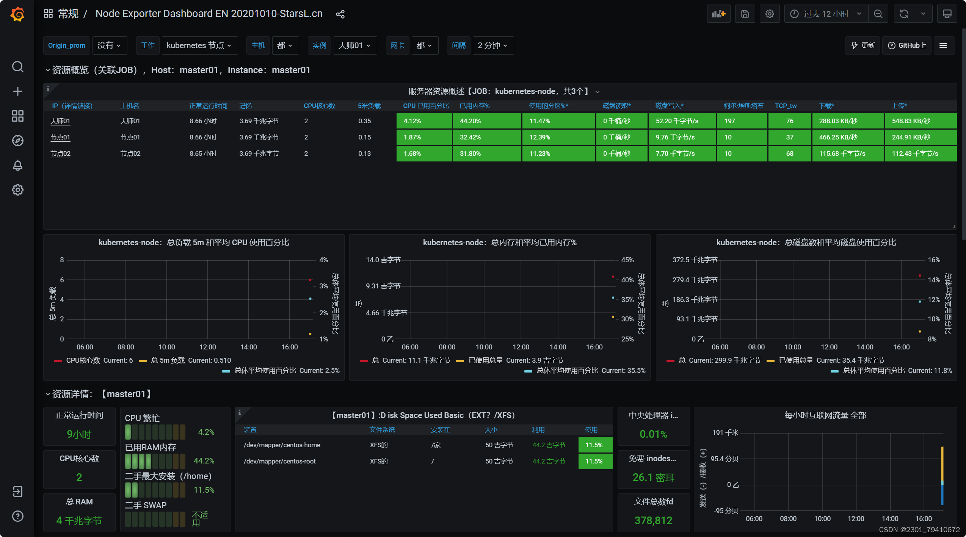
Task: Open the Explore compass icon
Action: click(17, 141)
